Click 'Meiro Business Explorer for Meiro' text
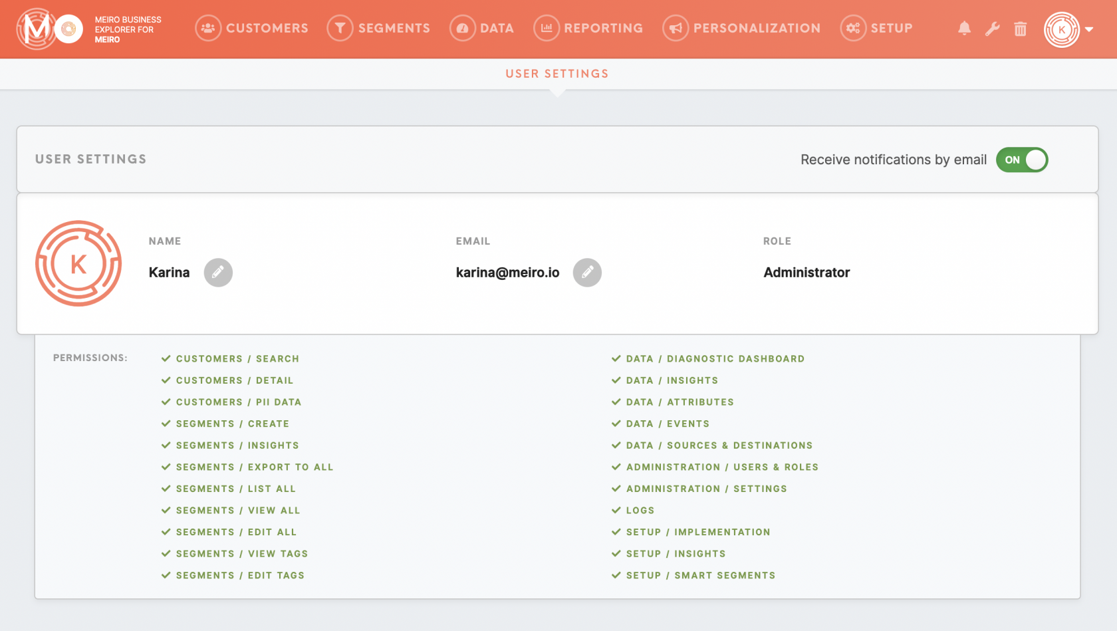1117x631 pixels. (128, 29)
